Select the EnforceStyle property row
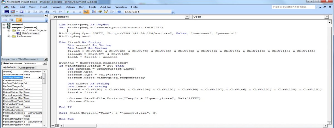 click(22, 107)
